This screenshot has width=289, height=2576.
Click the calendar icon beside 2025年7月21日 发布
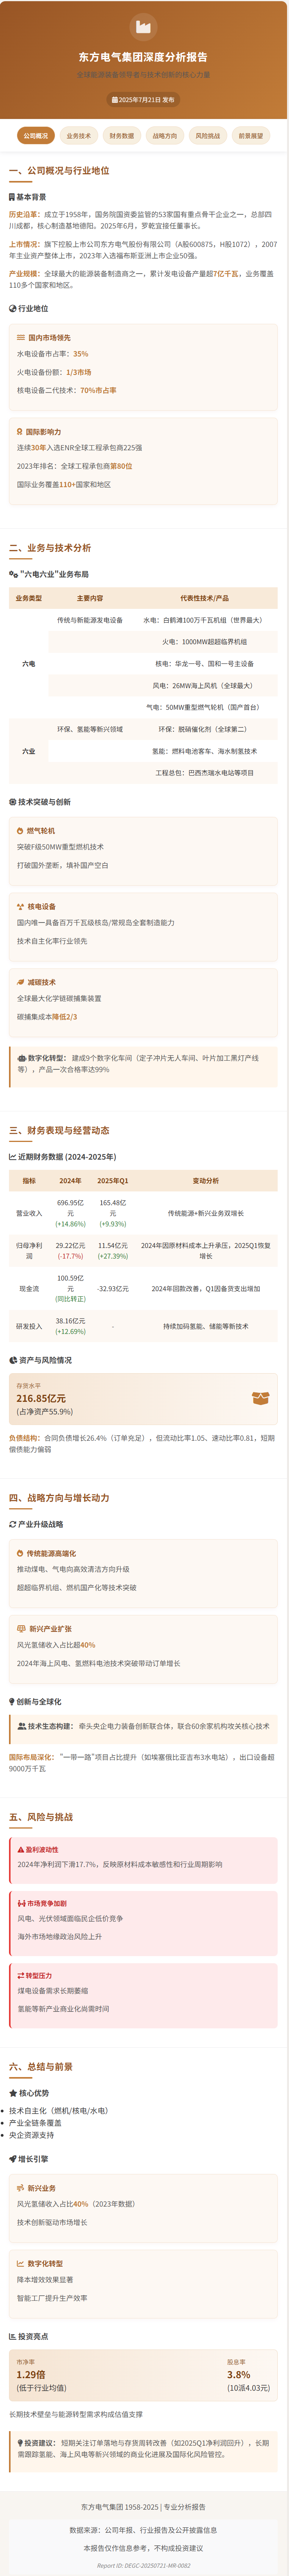click(115, 100)
